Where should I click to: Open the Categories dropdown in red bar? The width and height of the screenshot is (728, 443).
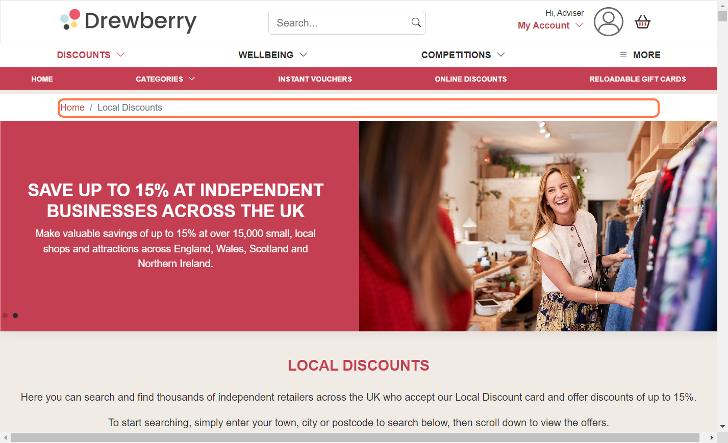[x=165, y=79]
